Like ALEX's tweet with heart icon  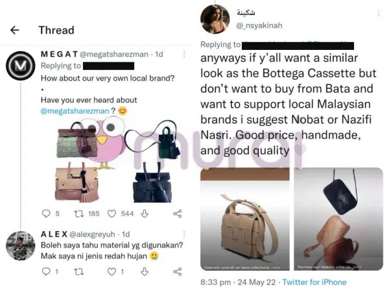(112, 273)
